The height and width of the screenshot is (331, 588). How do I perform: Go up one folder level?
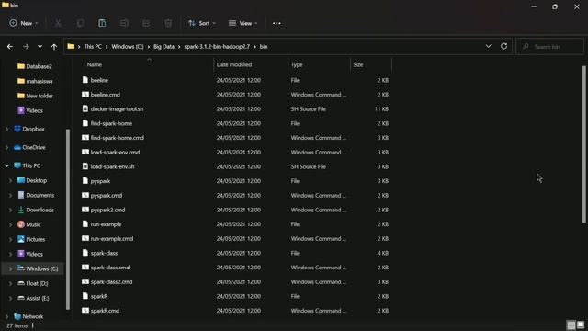click(54, 47)
